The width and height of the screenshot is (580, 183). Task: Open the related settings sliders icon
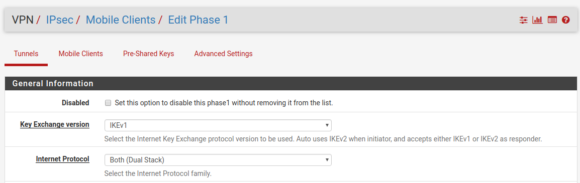[523, 20]
